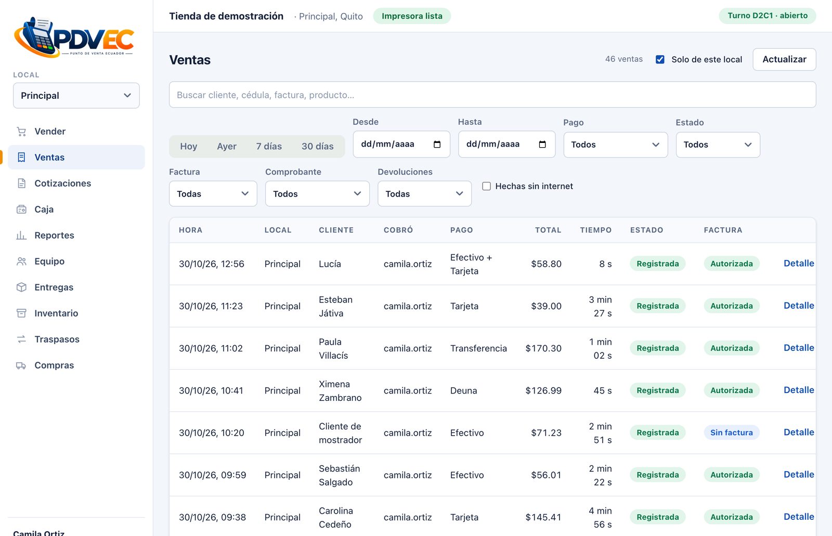Open Equipo section
This screenshot has height=536, width=832.
click(76, 262)
